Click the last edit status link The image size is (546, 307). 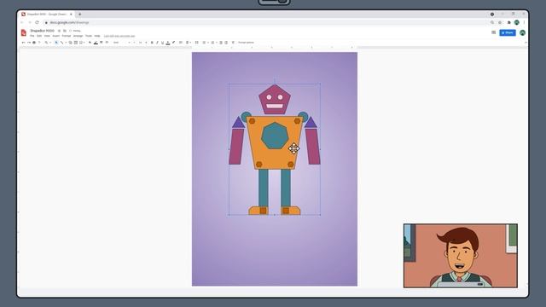point(119,36)
